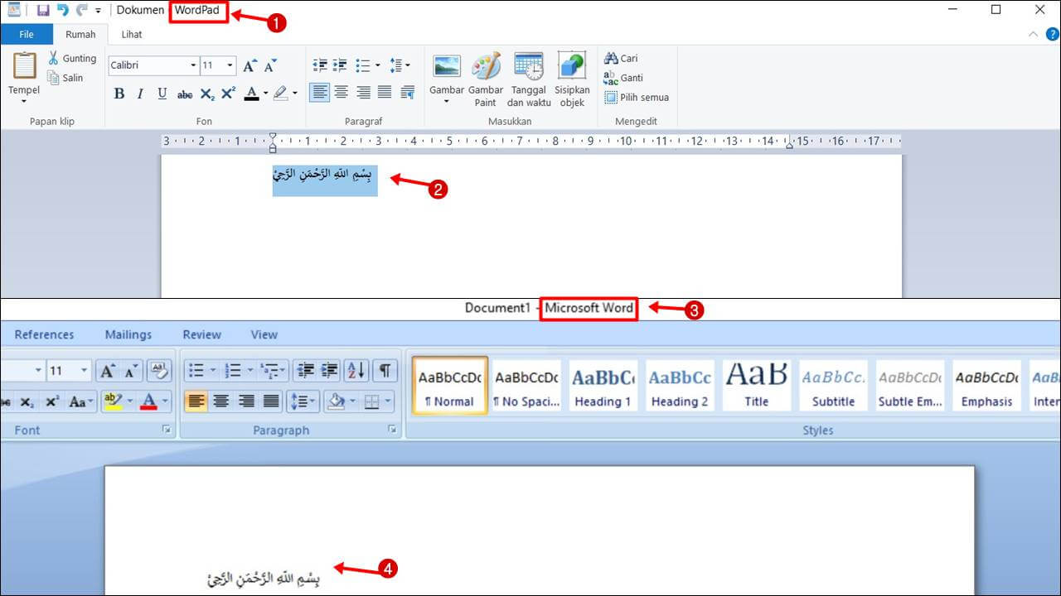Click Ganti (replace) in WordPad
1061x596 pixels.
pyautogui.click(x=623, y=78)
